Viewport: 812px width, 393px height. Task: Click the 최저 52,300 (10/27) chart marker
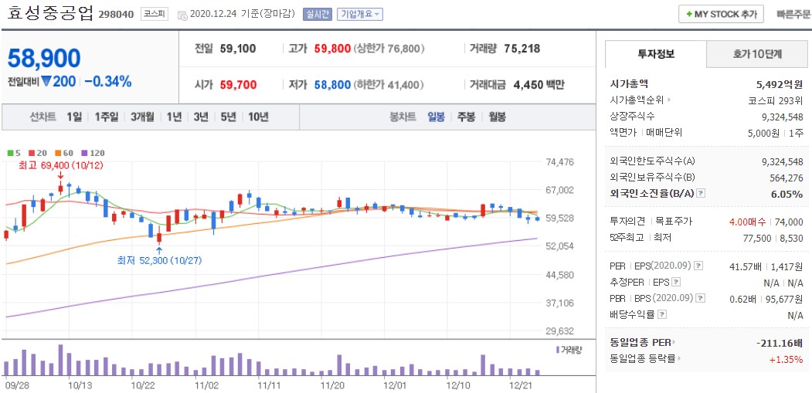pos(159,260)
